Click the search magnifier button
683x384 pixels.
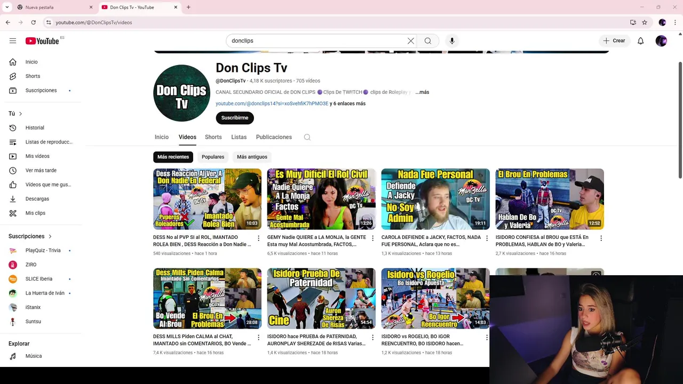[x=428, y=41]
